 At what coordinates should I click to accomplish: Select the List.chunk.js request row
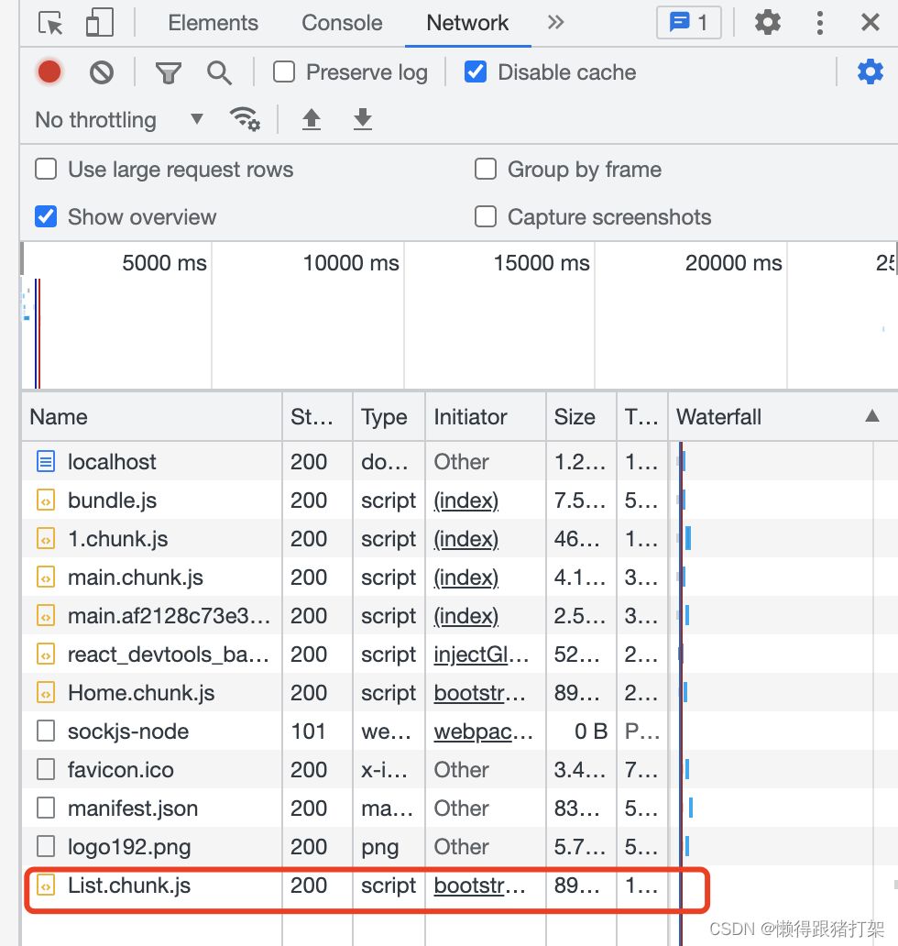point(128,885)
